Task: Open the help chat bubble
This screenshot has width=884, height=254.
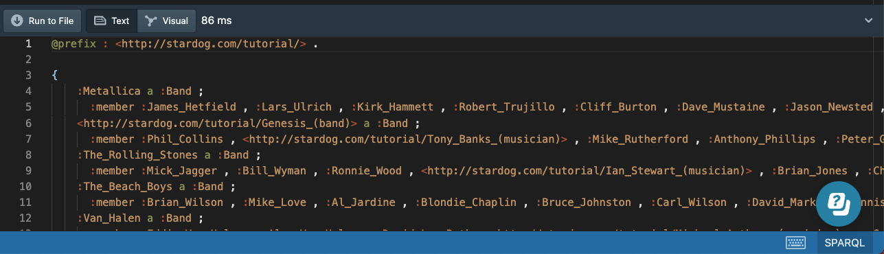Action: click(838, 204)
